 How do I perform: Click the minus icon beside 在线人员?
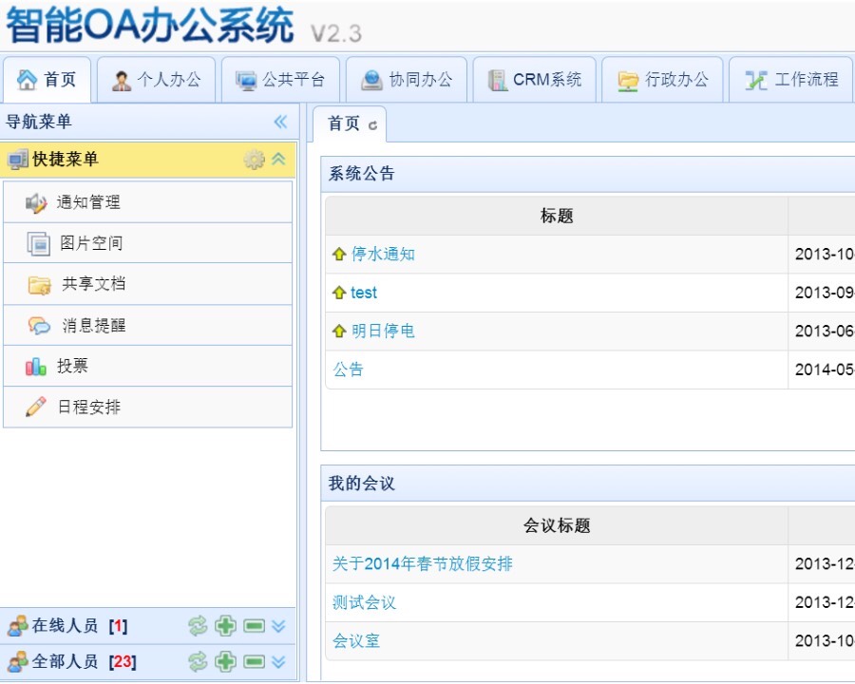(x=254, y=626)
